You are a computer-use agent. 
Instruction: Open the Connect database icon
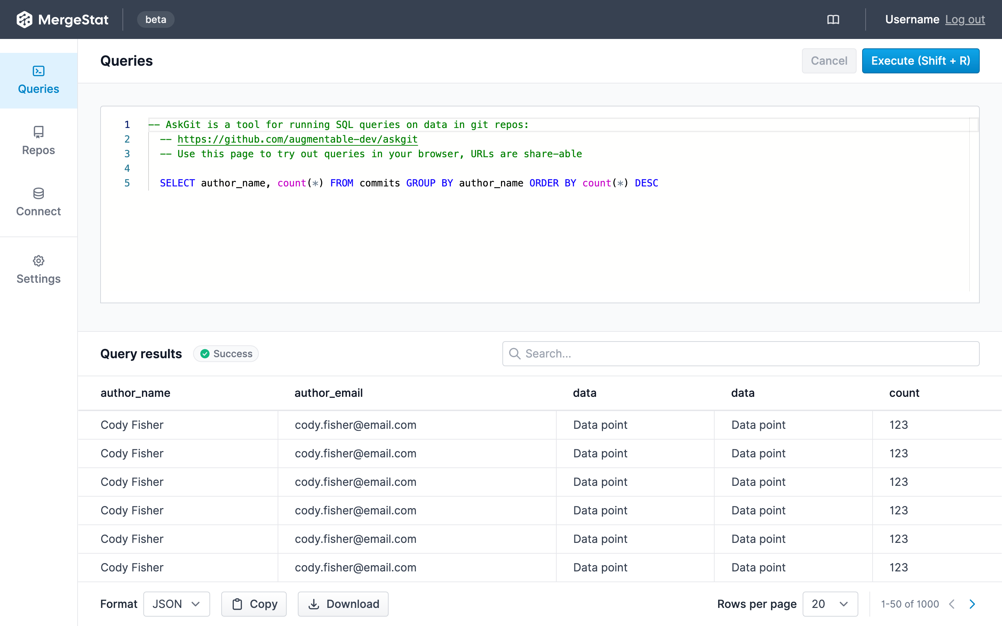38,193
